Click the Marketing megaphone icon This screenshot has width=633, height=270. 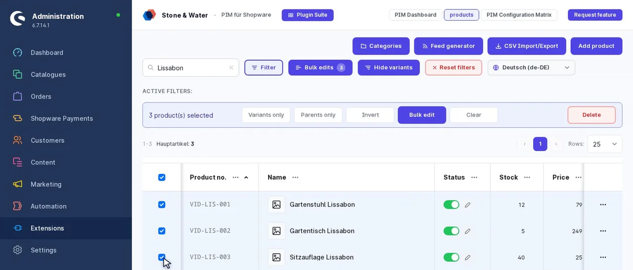(x=18, y=184)
